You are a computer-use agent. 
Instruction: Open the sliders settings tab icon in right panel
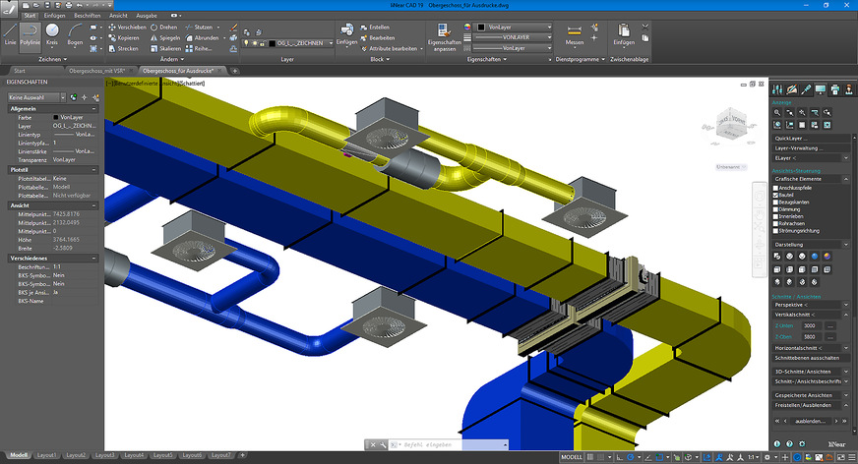(777, 89)
